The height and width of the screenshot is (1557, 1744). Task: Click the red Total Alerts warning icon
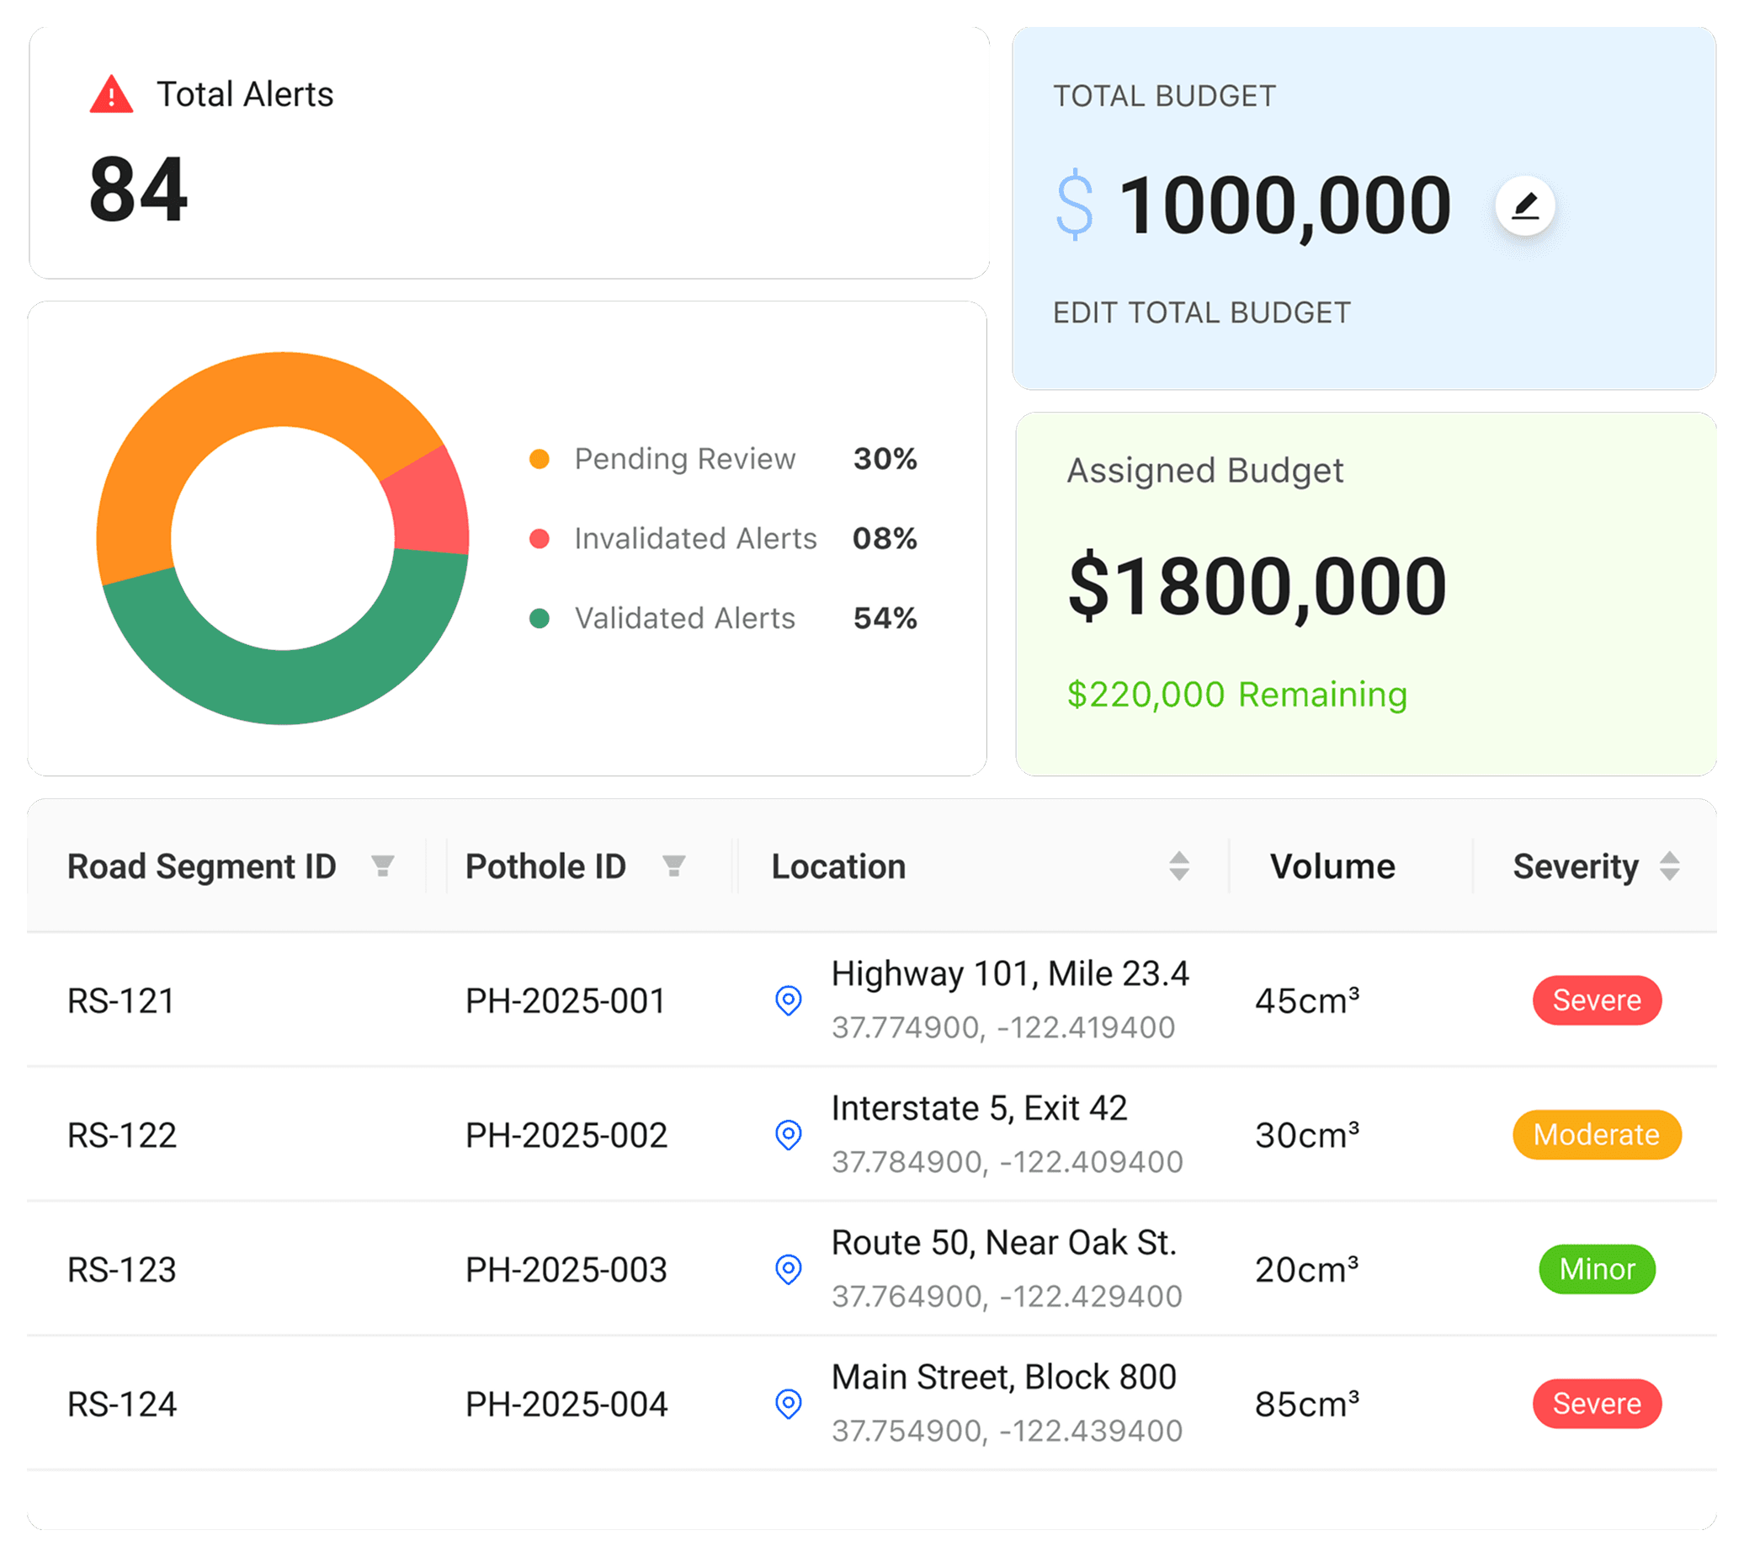pos(111,94)
